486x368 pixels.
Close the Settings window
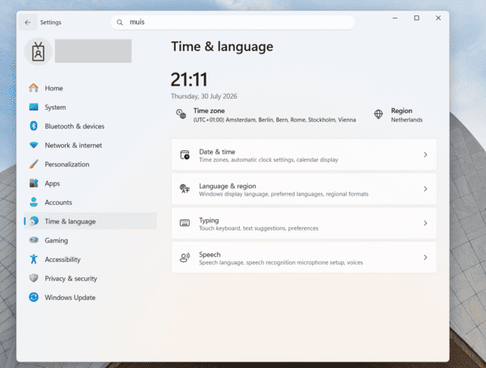point(438,18)
